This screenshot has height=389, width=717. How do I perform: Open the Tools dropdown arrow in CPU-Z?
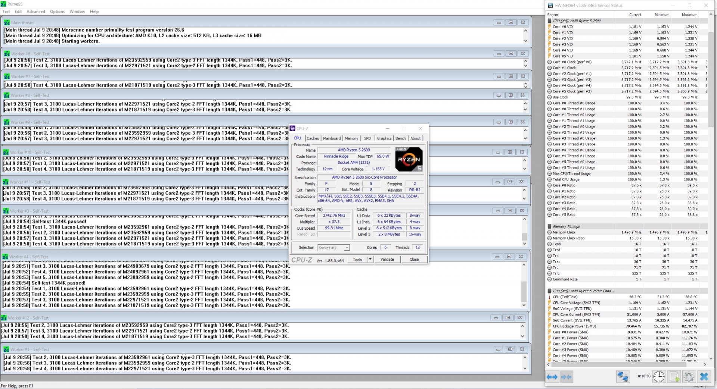(370, 259)
